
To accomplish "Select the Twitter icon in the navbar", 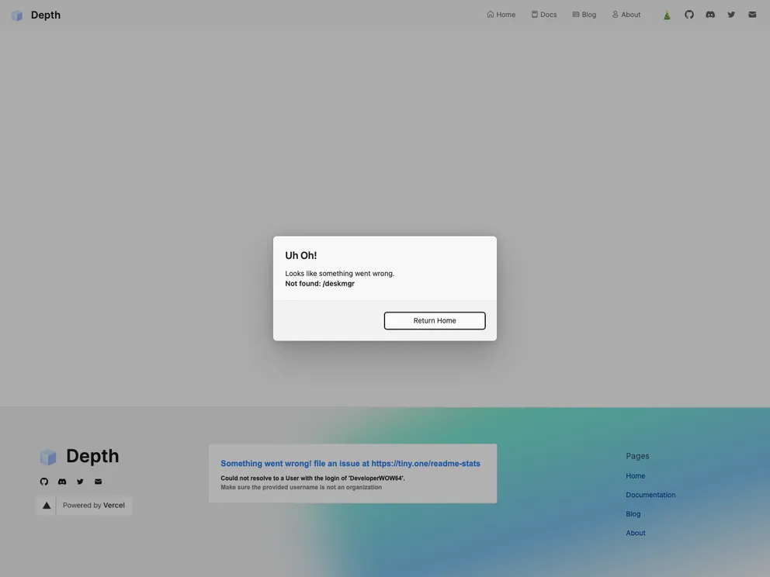I will point(730,14).
